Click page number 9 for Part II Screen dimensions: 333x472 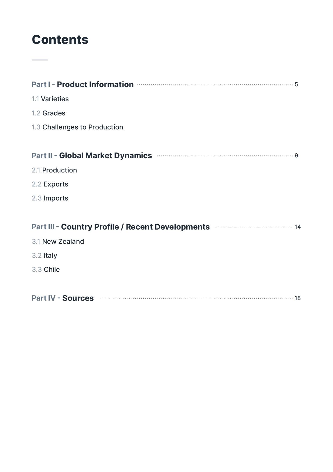[x=296, y=156]
